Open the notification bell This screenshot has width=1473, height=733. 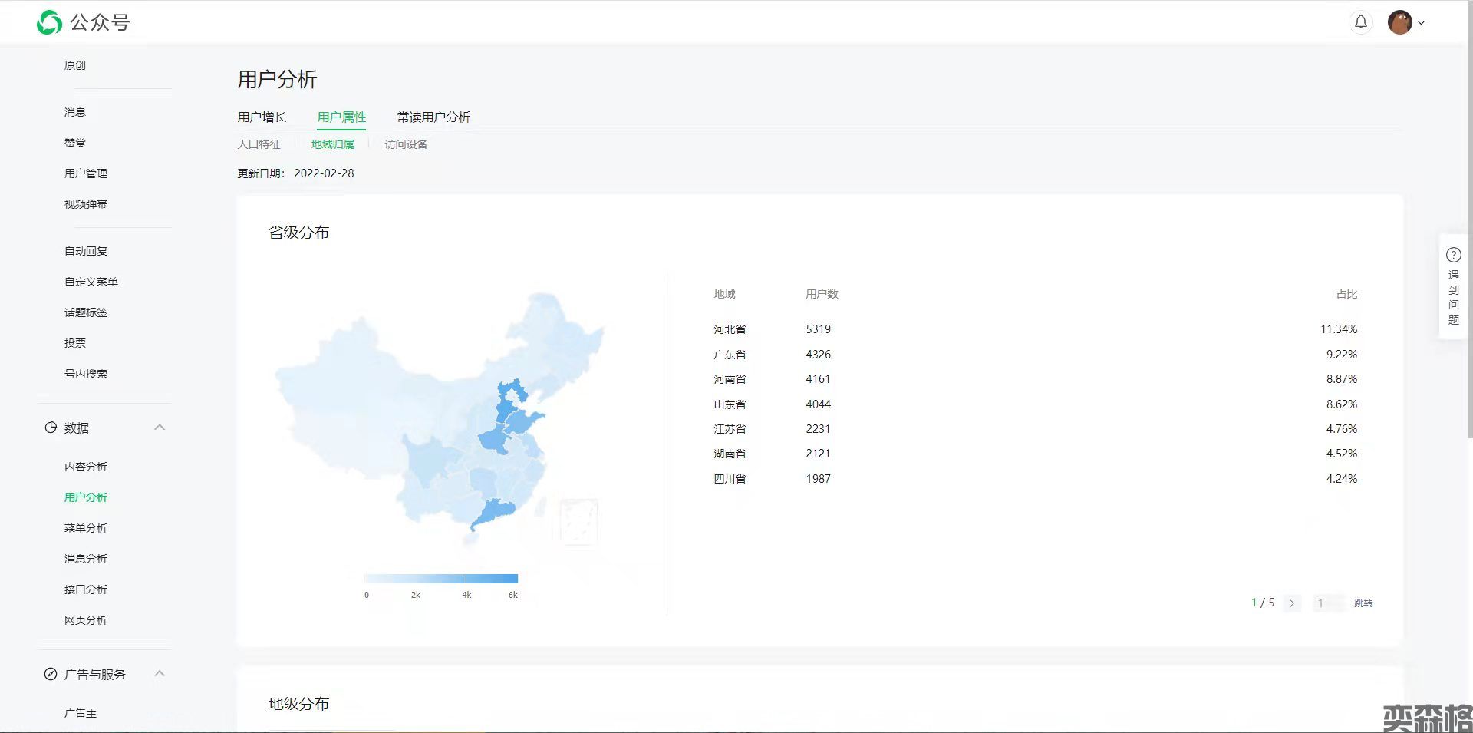click(x=1360, y=22)
